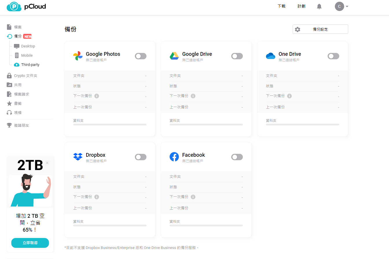Image resolution: width=389 pixels, height=262 pixels.
Task: Click the 備份設定 button
Action: coord(320,29)
